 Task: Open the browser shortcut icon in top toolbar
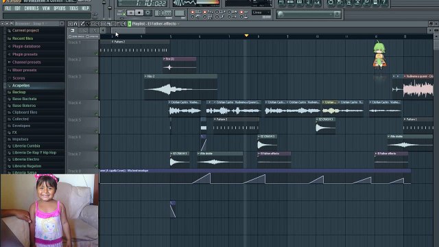pyautogui.click(x=309, y=3)
